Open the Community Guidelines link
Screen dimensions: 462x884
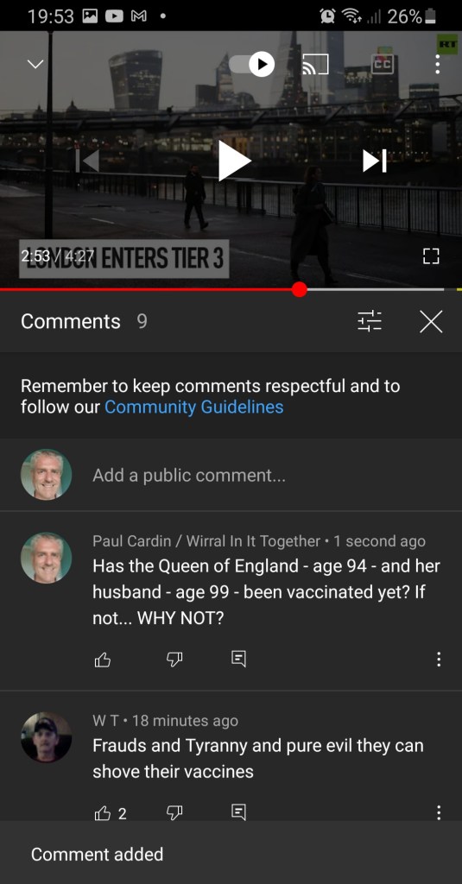pos(194,407)
